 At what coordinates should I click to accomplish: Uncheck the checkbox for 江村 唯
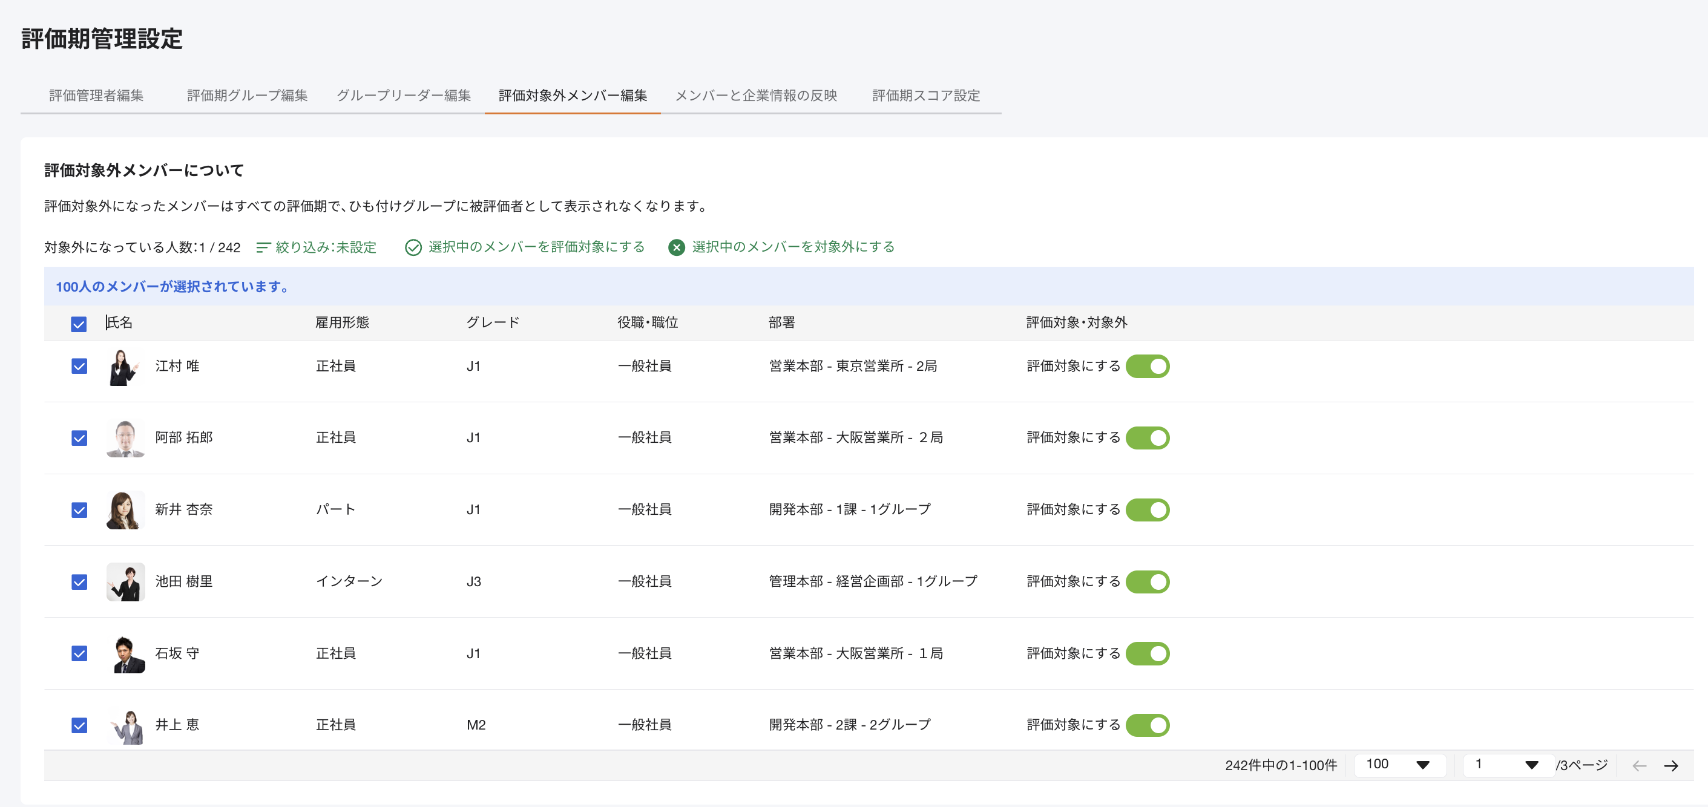coord(79,367)
